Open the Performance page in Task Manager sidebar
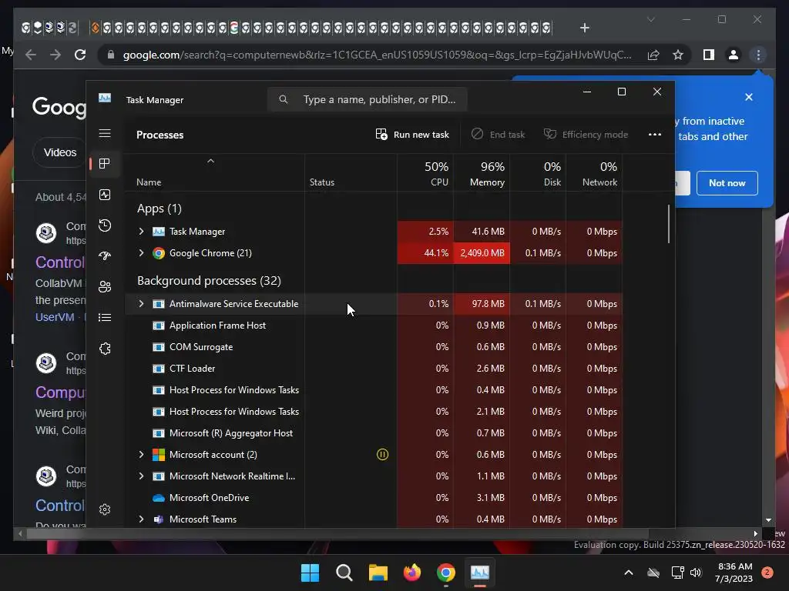789x591 pixels. point(105,195)
